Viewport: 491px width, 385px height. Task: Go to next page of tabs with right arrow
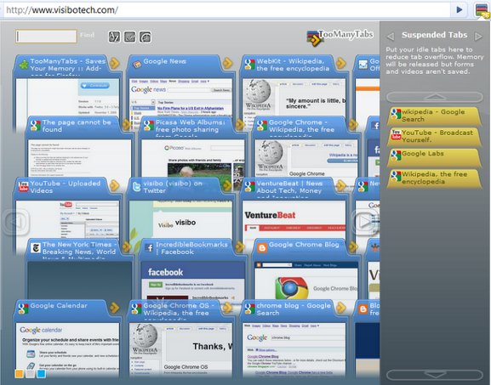coord(364,222)
